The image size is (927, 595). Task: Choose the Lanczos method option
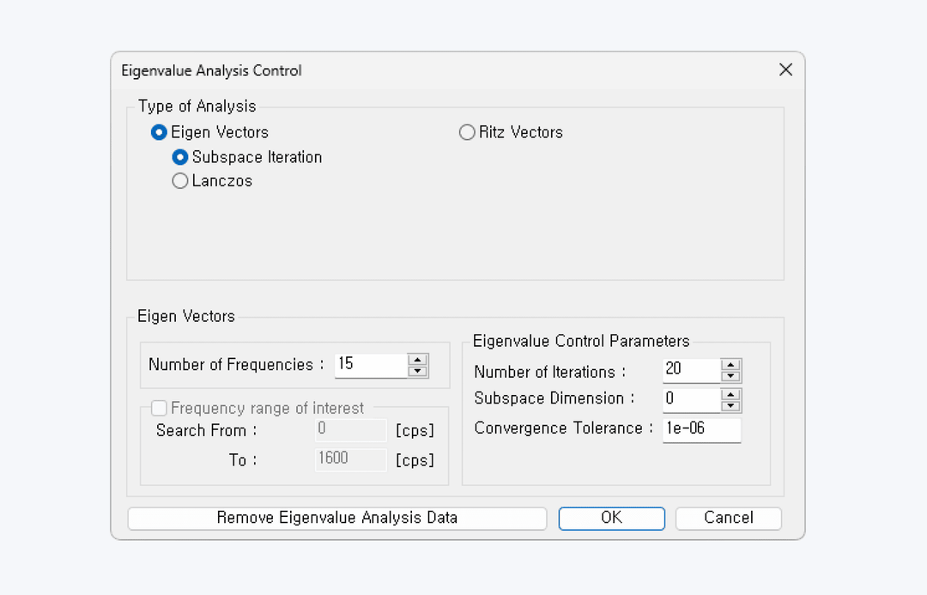[179, 180]
